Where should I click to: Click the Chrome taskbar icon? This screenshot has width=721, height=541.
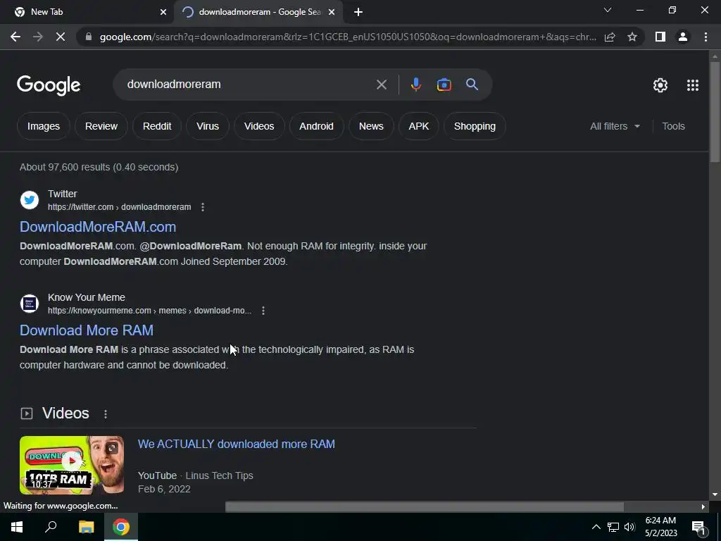pyautogui.click(x=121, y=527)
